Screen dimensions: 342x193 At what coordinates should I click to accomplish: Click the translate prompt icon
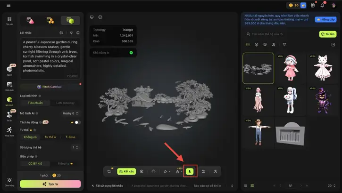(61, 32)
